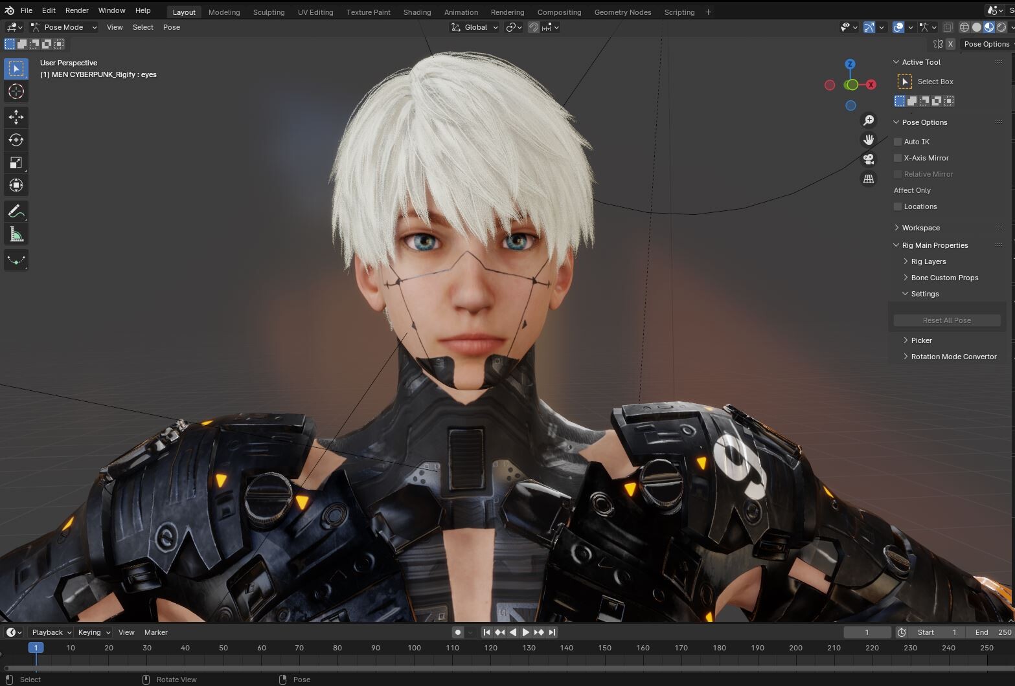Screen dimensions: 1015x686
Task: Jump to the previous keyframe
Action: coord(499,632)
